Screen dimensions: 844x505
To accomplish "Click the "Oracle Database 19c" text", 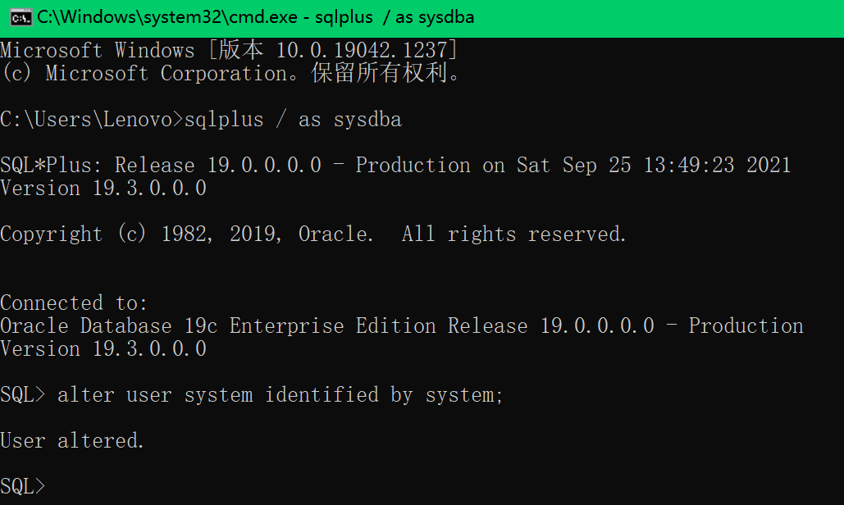I will click(108, 326).
